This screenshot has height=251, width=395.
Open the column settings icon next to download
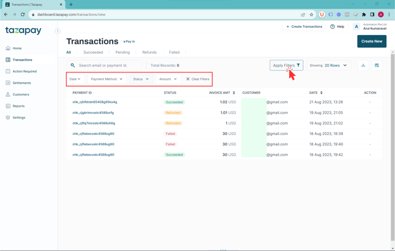tap(377, 65)
